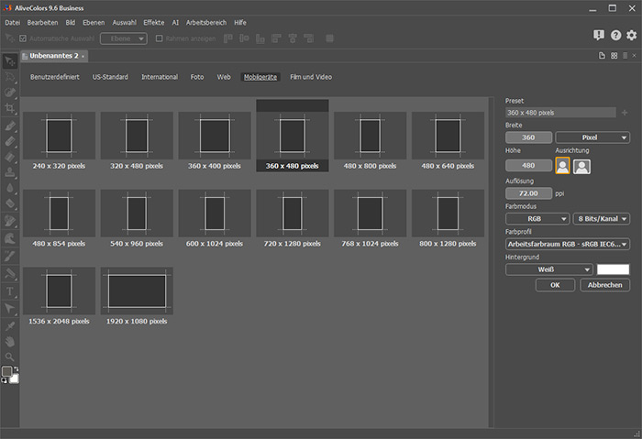Screen dimensions: 642x439
Task: Select the Hand tool
Action: [x=10, y=342]
